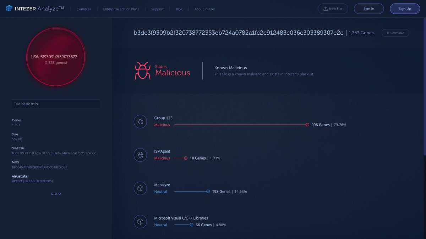Click the Group 123 gene bar endpoint

click(x=307, y=125)
